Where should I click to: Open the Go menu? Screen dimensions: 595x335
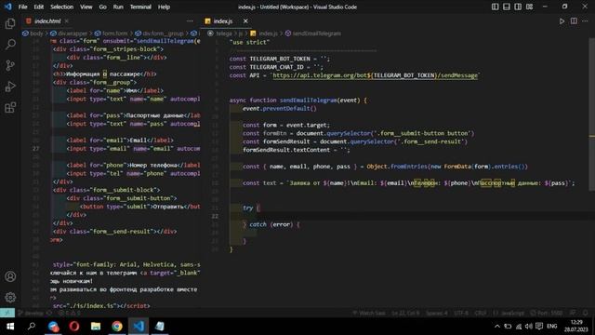(103, 7)
